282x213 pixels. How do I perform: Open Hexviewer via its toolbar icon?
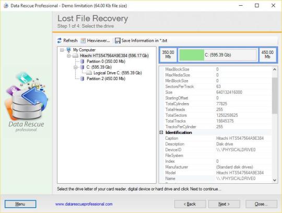[x=83, y=40]
